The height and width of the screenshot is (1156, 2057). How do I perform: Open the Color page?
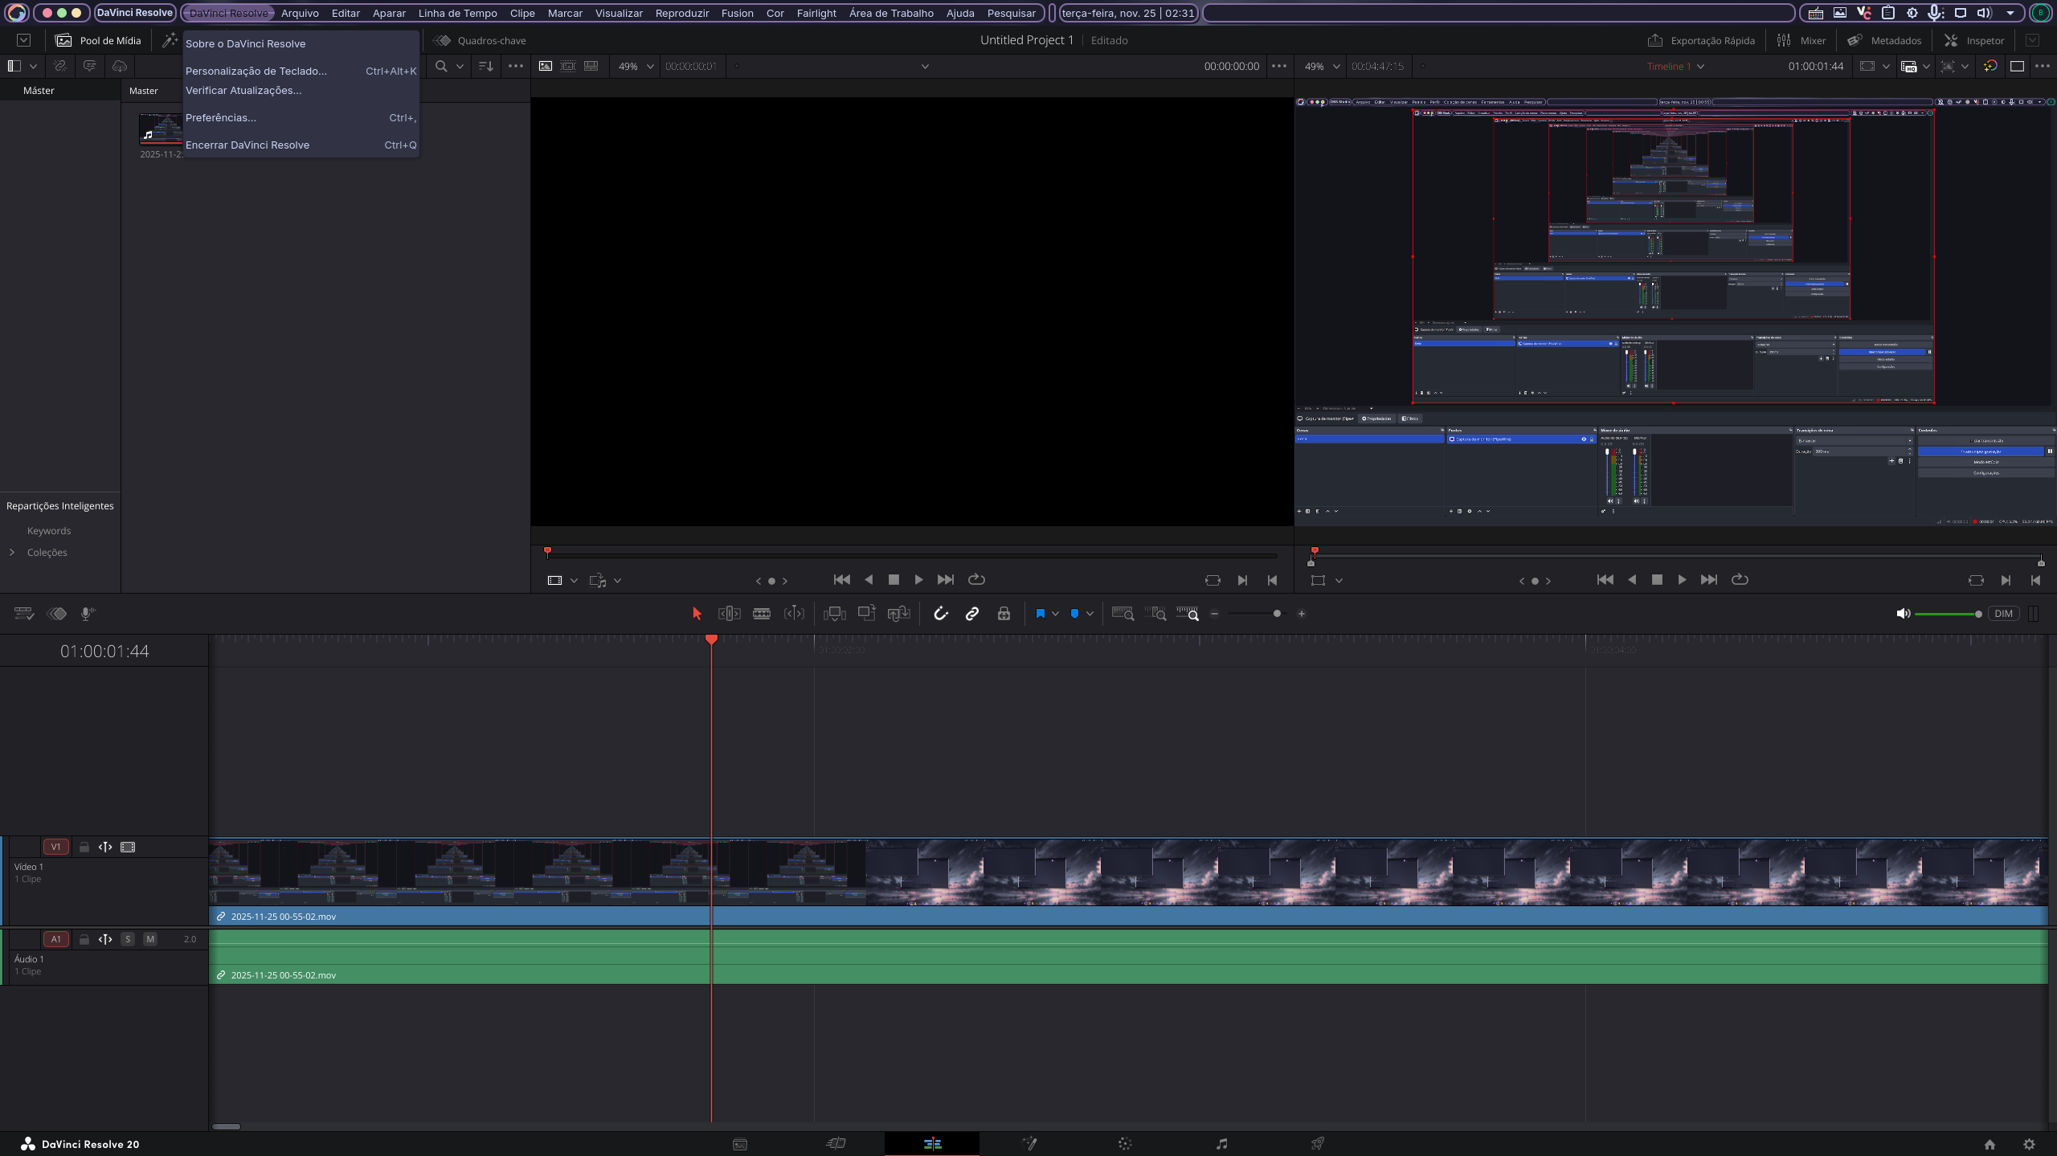coord(1127,1143)
